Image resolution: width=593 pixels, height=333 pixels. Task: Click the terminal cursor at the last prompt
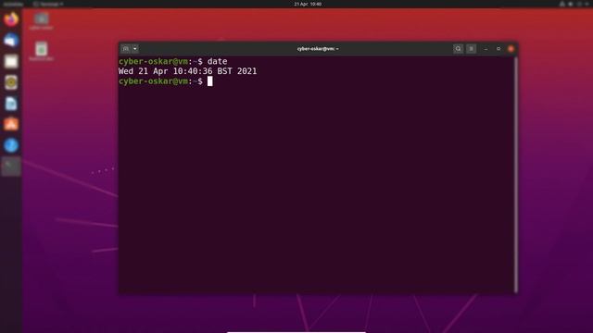click(x=210, y=81)
